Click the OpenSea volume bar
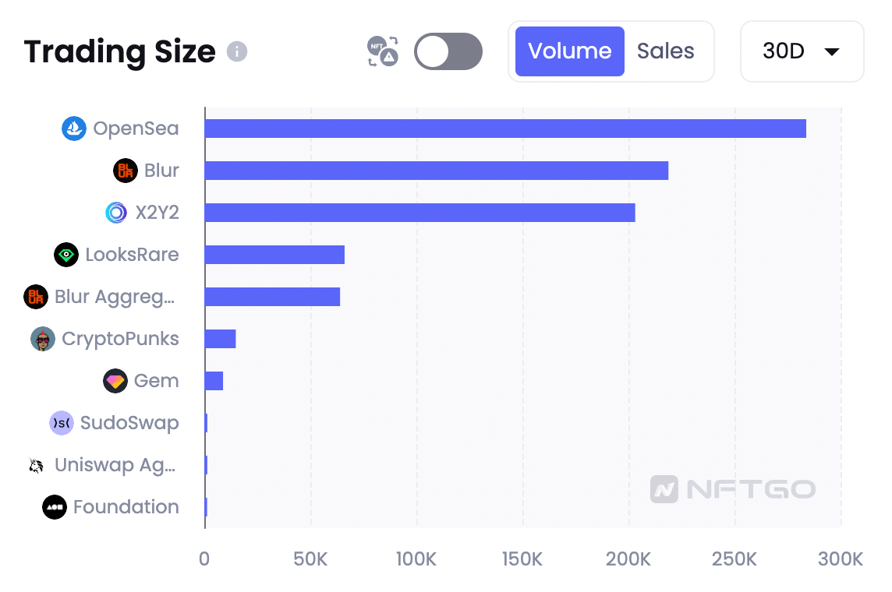 [505, 129]
